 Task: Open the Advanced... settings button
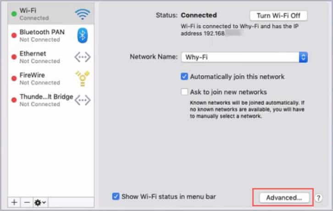click(284, 198)
